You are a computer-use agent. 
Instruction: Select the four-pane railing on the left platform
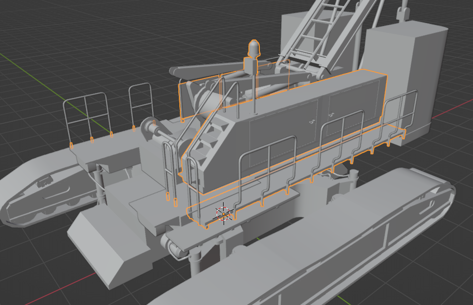click(87, 119)
